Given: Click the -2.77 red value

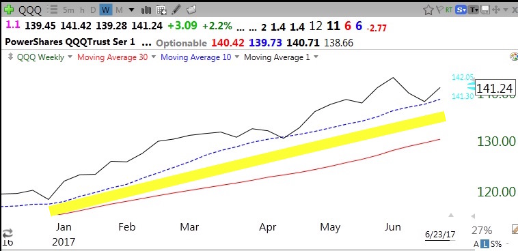Looking at the screenshot, I should coord(377,29).
